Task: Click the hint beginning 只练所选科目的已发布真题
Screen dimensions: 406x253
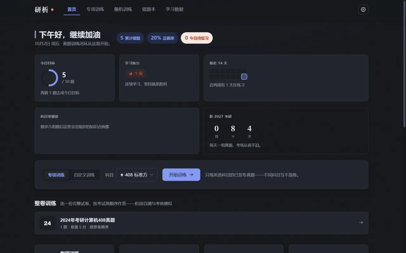Action: pyautogui.click(x=252, y=175)
